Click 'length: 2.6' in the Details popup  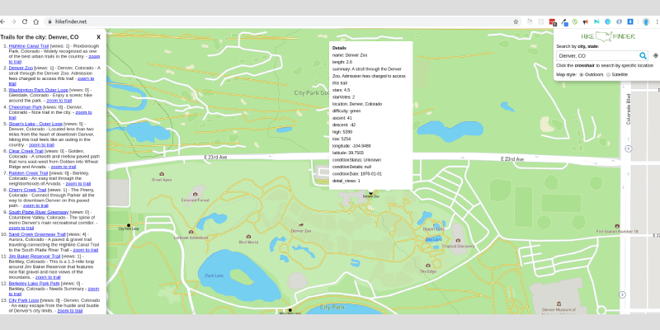pyautogui.click(x=342, y=62)
